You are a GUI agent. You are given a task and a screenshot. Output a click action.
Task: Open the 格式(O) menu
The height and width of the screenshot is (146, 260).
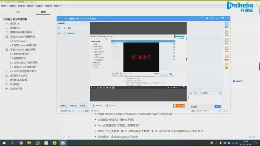tap(31, 6)
